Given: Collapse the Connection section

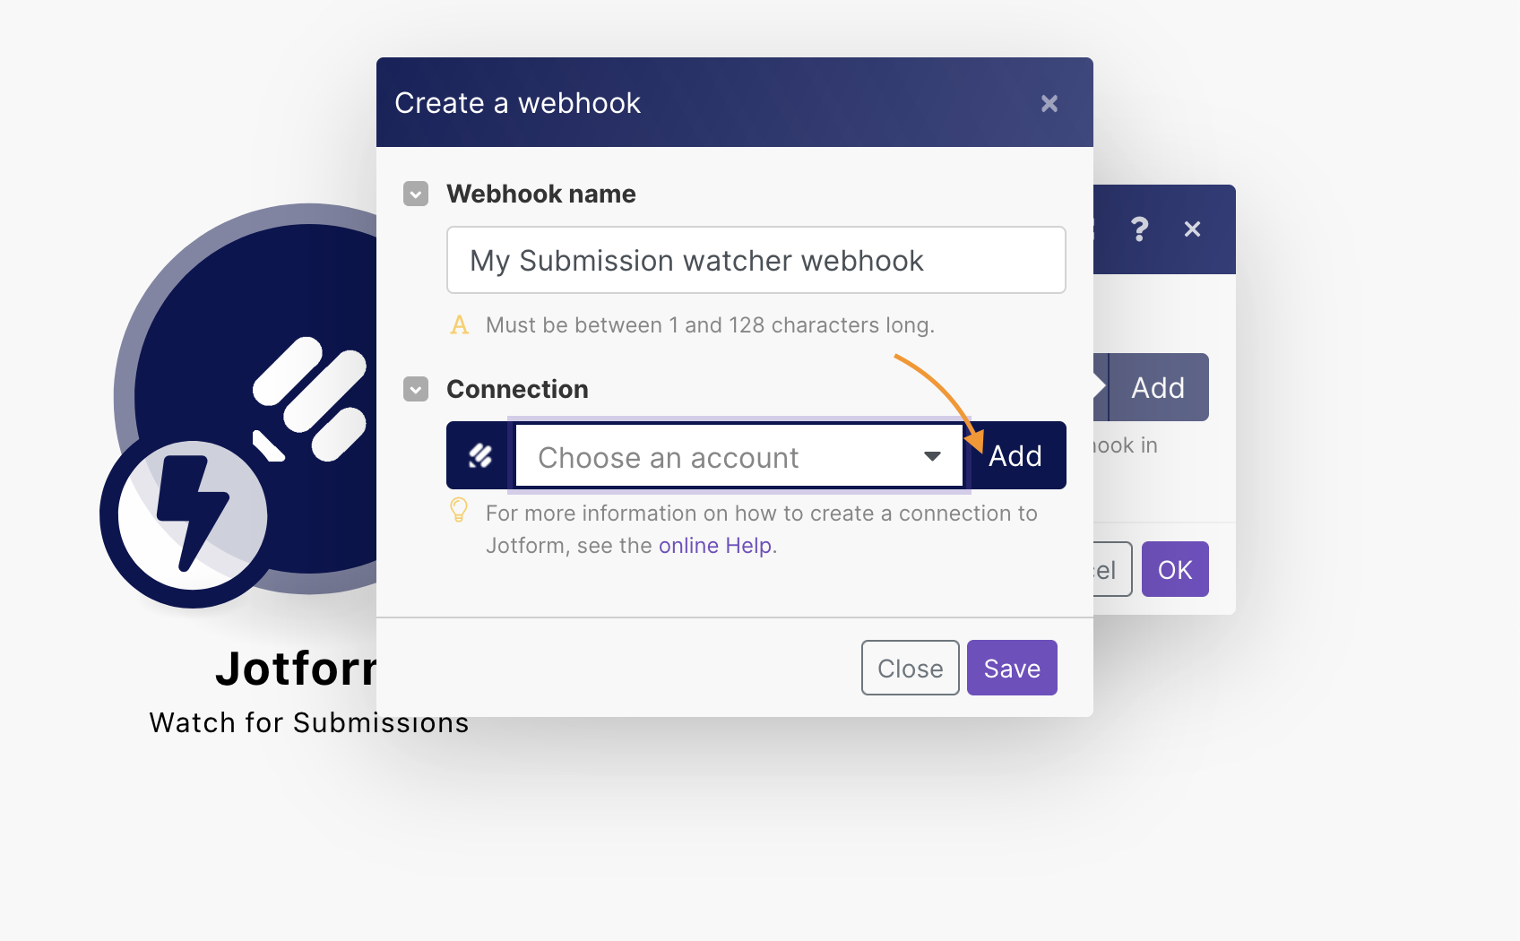Looking at the screenshot, I should 416,389.
